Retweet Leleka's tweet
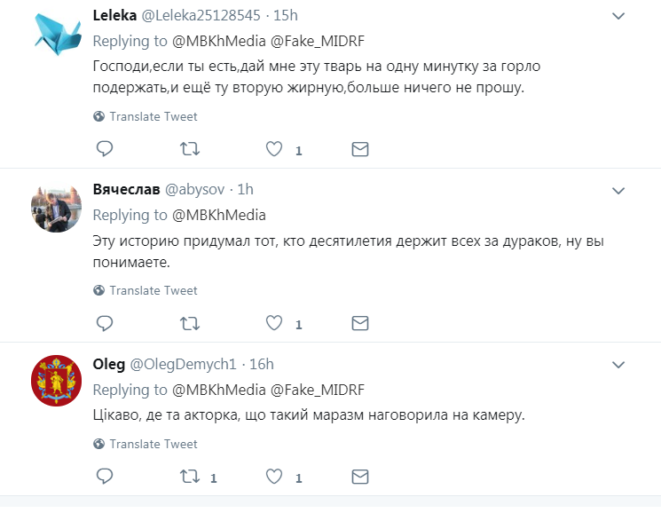661x513 pixels. pyautogui.click(x=189, y=149)
